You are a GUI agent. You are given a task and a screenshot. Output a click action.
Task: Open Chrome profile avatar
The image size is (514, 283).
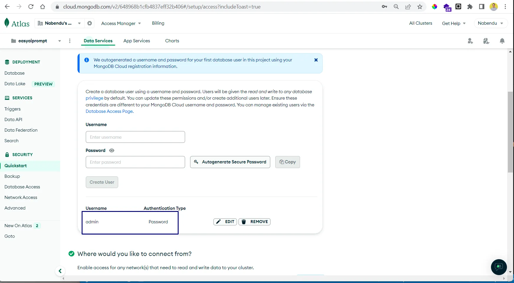[494, 6]
